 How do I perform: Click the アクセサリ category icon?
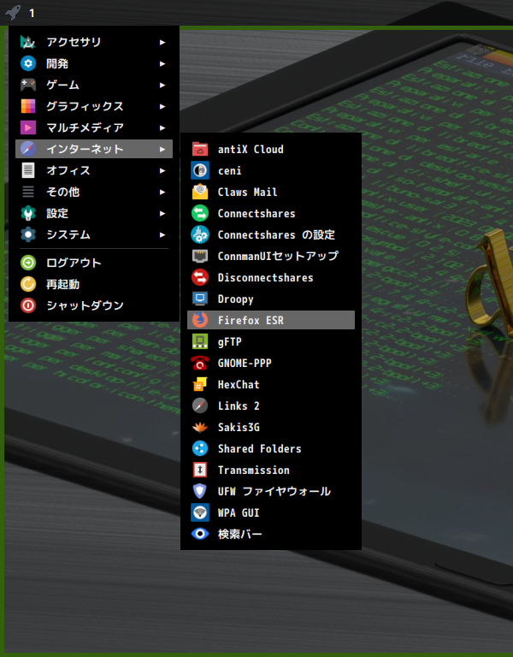pos(28,42)
